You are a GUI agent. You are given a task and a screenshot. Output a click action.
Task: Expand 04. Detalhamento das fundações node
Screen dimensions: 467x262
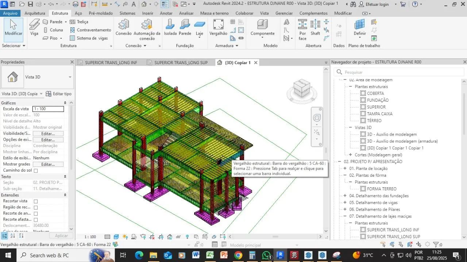pyautogui.click(x=345, y=196)
